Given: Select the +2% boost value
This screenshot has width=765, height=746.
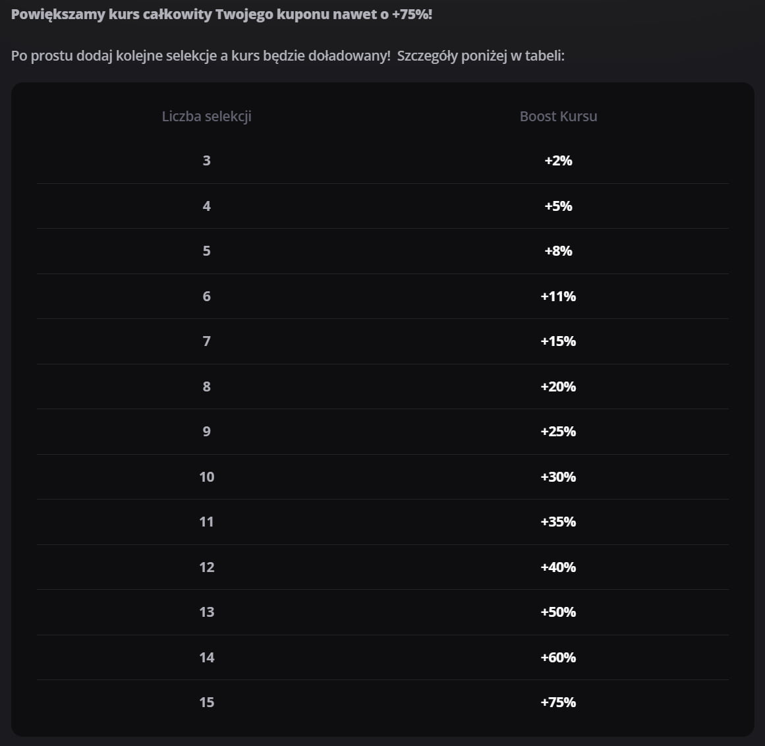Looking at the screenshot, I should (x=558, y=161).
